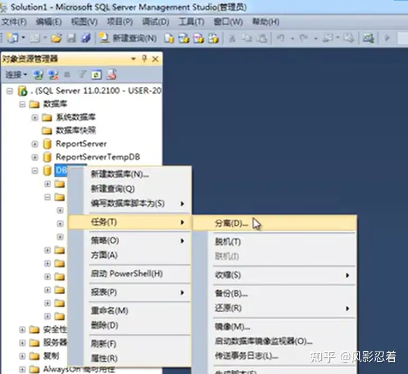Collapse the selected DB database node
408x374 pixels.
coord(34,171)
